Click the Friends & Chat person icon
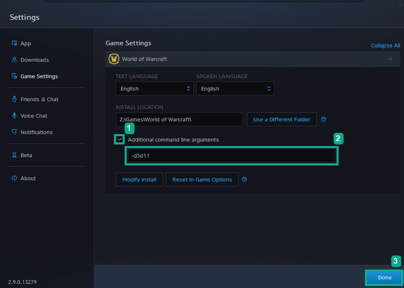404x288 pixels. 14,99
